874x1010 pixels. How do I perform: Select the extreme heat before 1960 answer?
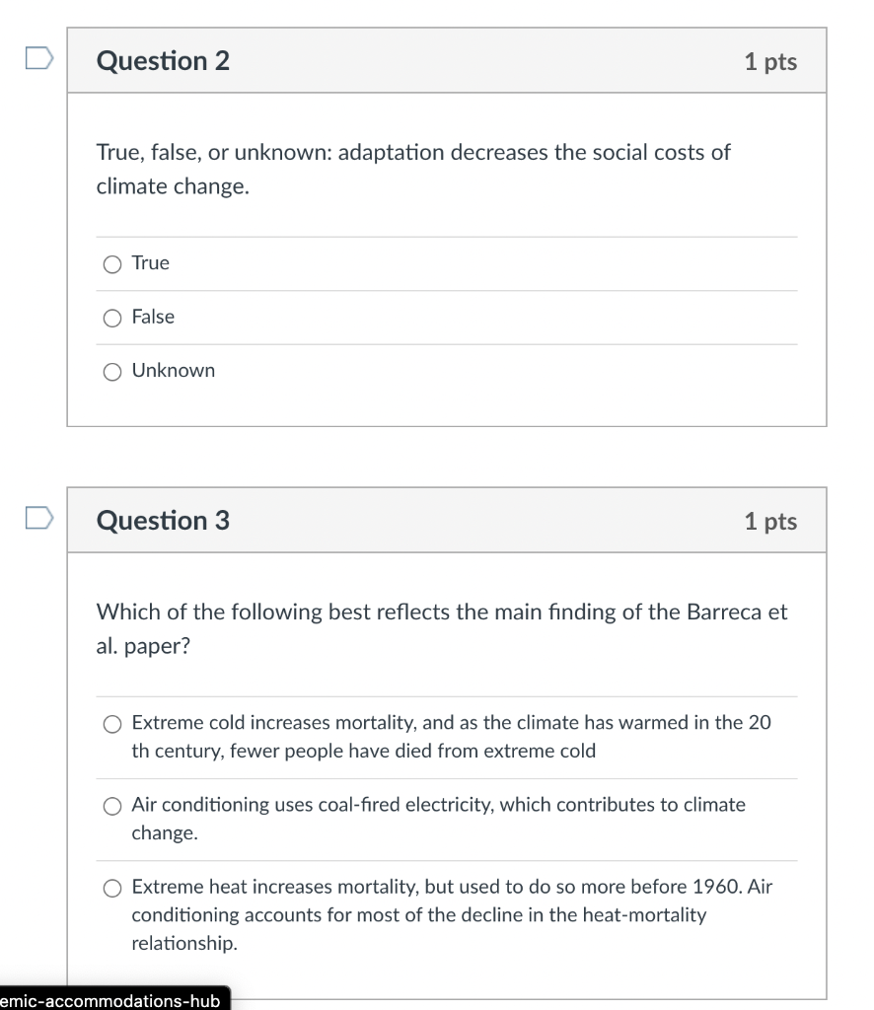(112, 888)
